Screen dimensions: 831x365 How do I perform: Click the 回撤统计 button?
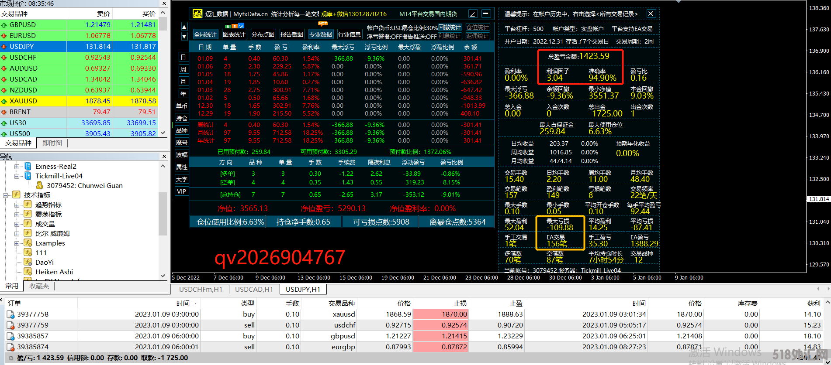coord(450,27)
